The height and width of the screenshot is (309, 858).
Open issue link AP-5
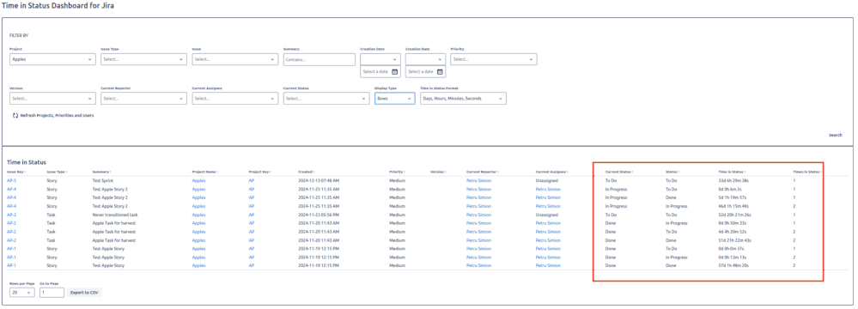[x=11, y=180]
